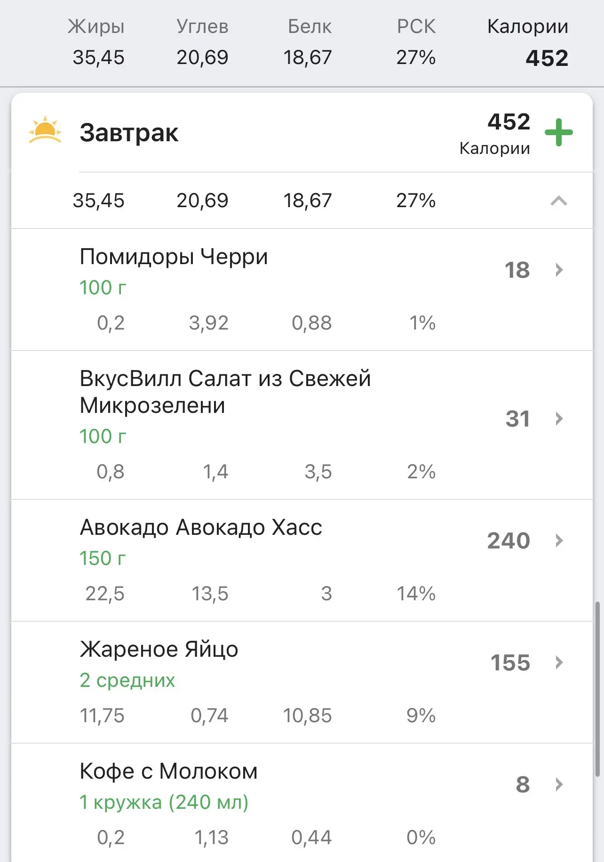Click the РСК column header

(x=416, y=27)
